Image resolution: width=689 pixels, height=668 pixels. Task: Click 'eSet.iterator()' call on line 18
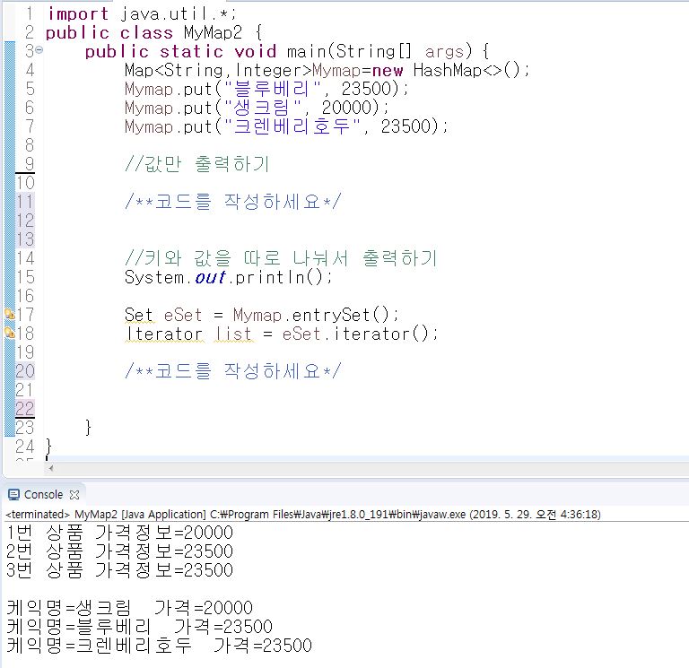[x=355, y=334]
